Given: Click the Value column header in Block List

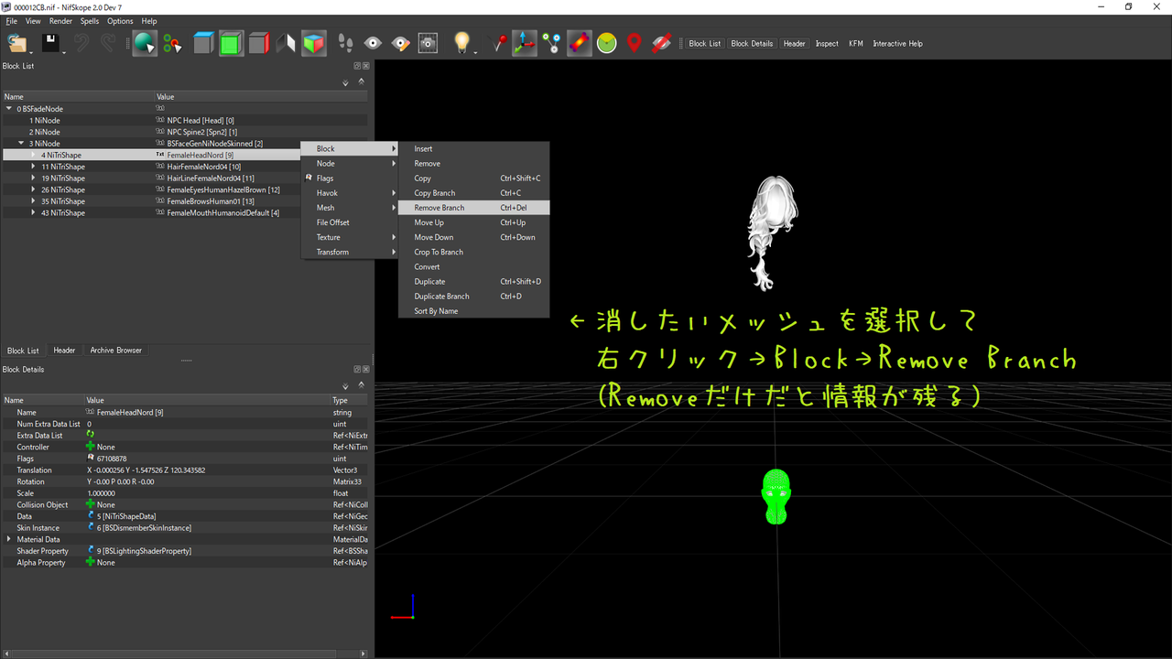Looking at the screenshot, I should (261, 97).
